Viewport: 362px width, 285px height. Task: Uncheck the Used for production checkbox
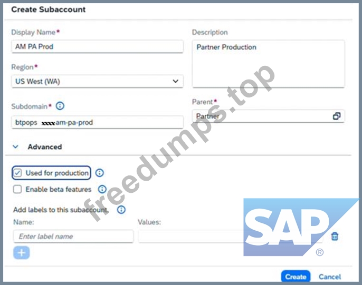click(x=17, y=173)
